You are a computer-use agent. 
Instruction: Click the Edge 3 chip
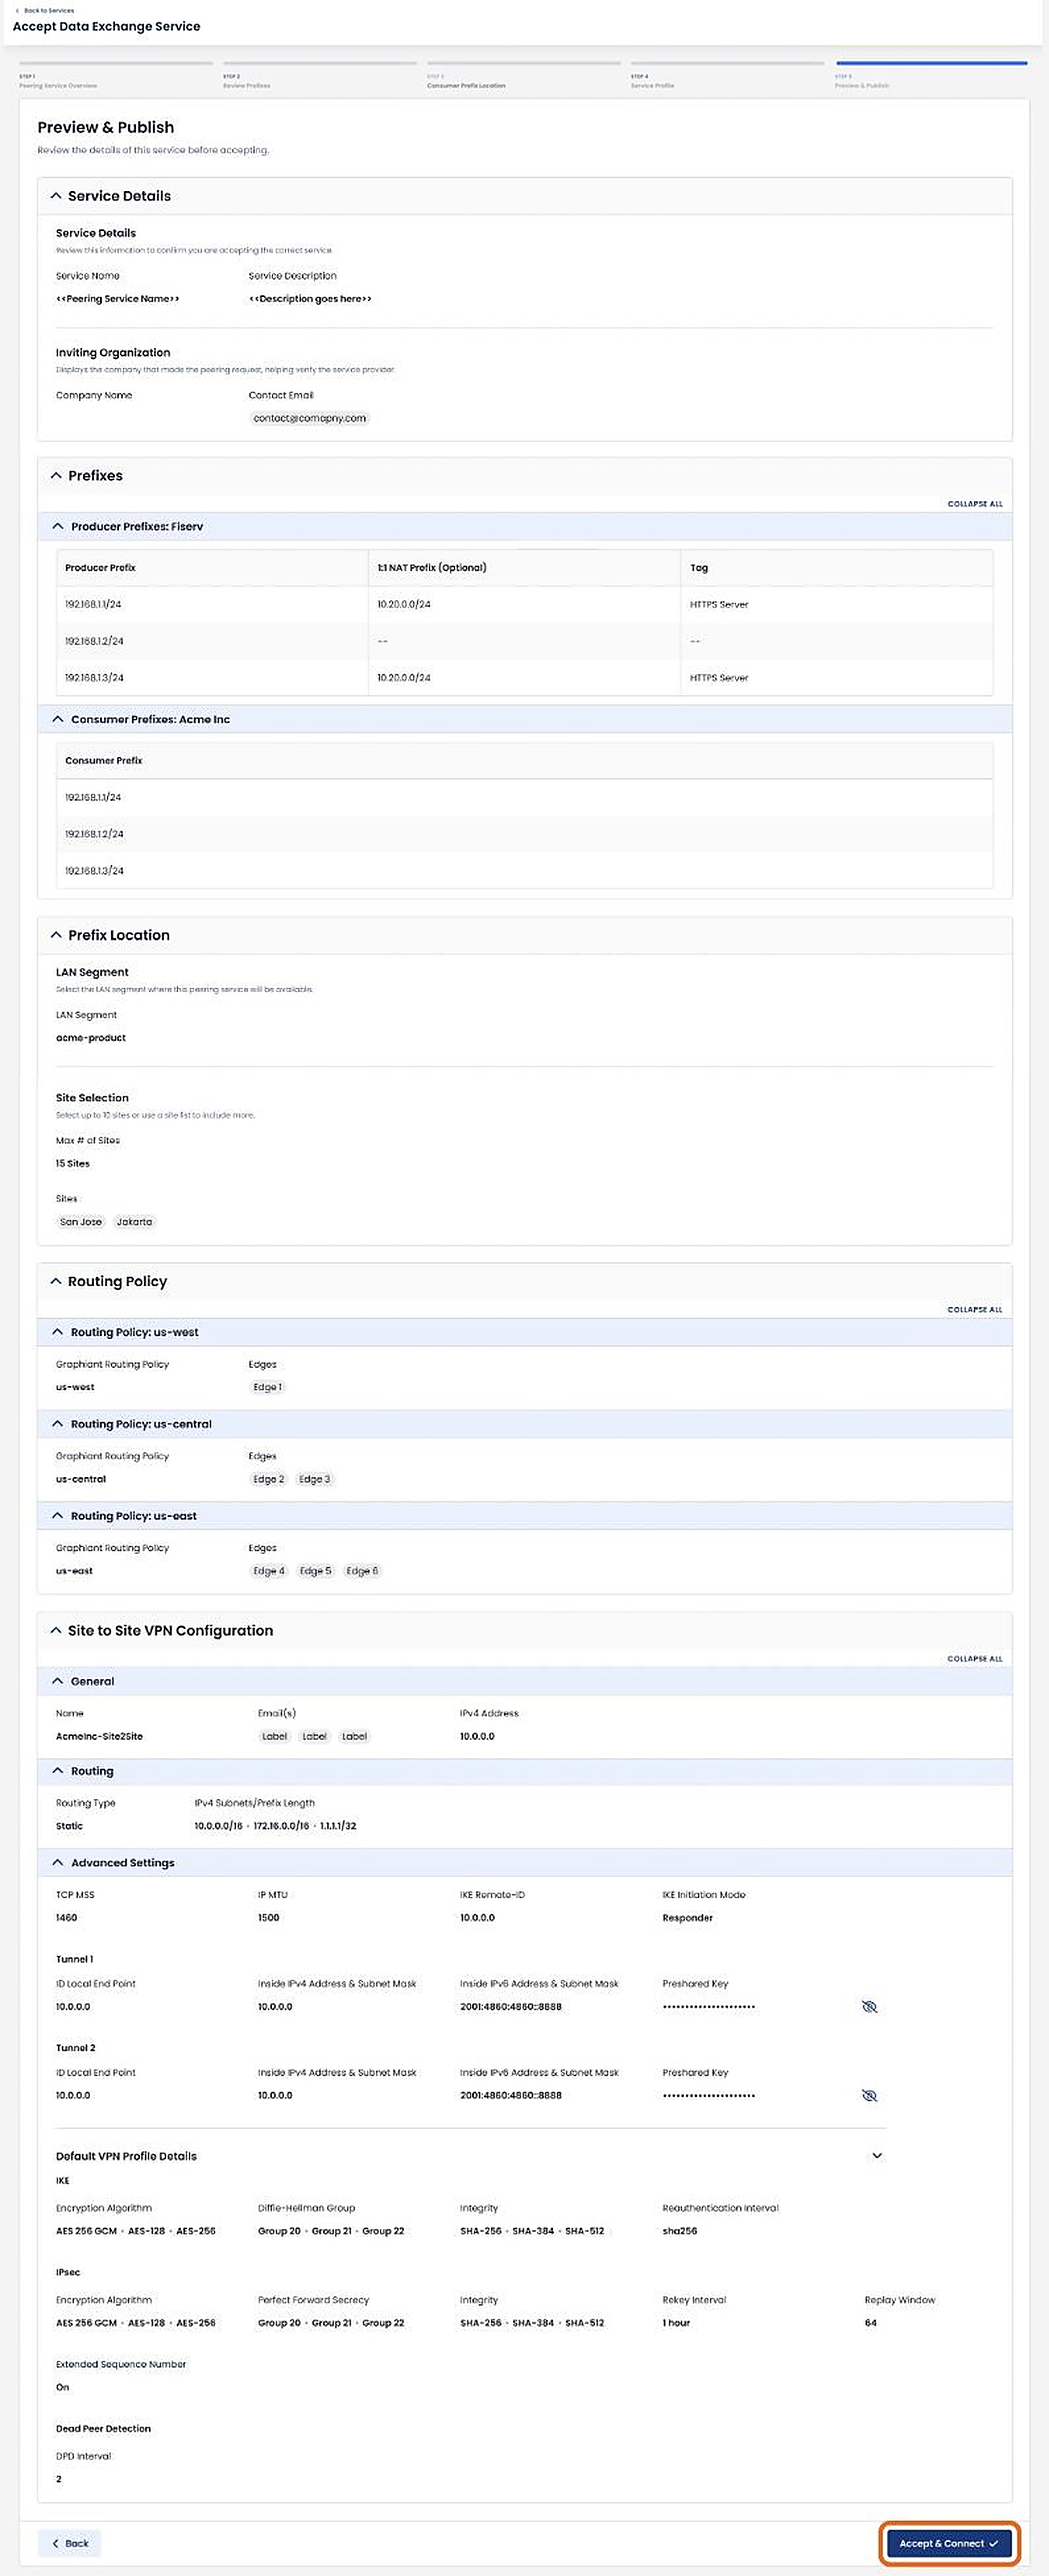[x=314, y=1479]
